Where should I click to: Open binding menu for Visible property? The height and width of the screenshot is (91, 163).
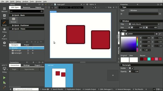click(x=130, y=68)
